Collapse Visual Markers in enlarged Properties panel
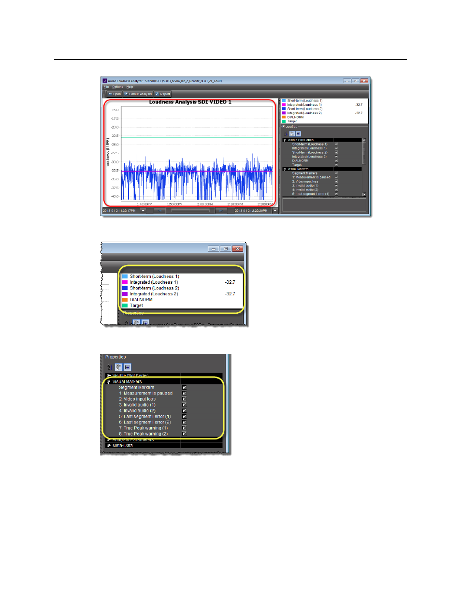Viewport: 461px width, 597px height. 109,382
